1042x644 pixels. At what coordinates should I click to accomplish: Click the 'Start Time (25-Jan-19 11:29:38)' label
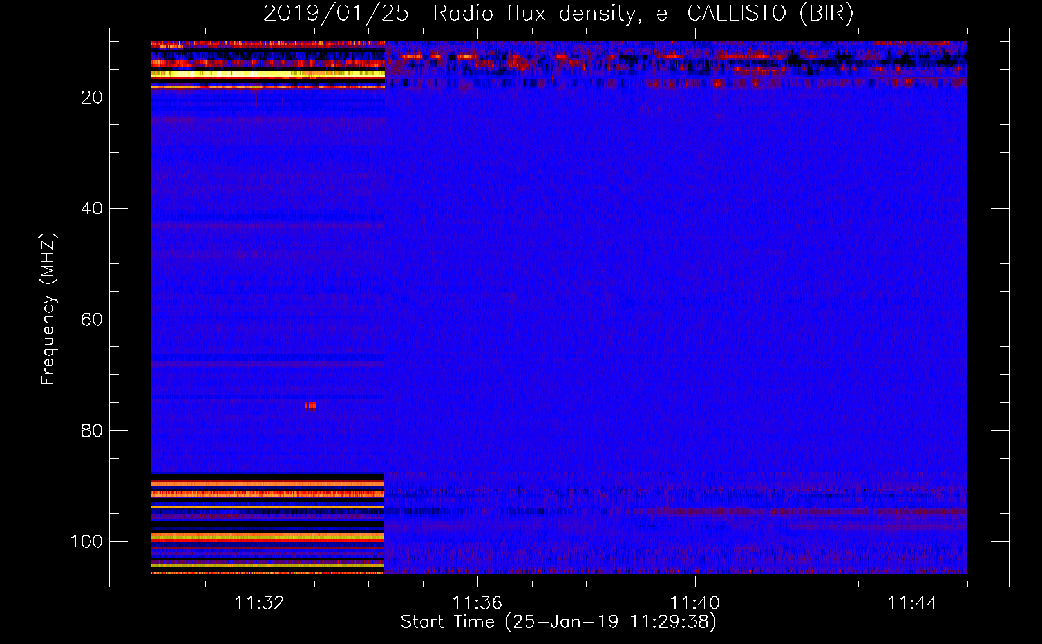pos(558,622)
